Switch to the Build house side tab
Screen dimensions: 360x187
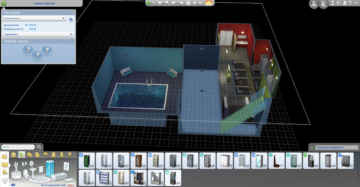[x=4, y=156]
